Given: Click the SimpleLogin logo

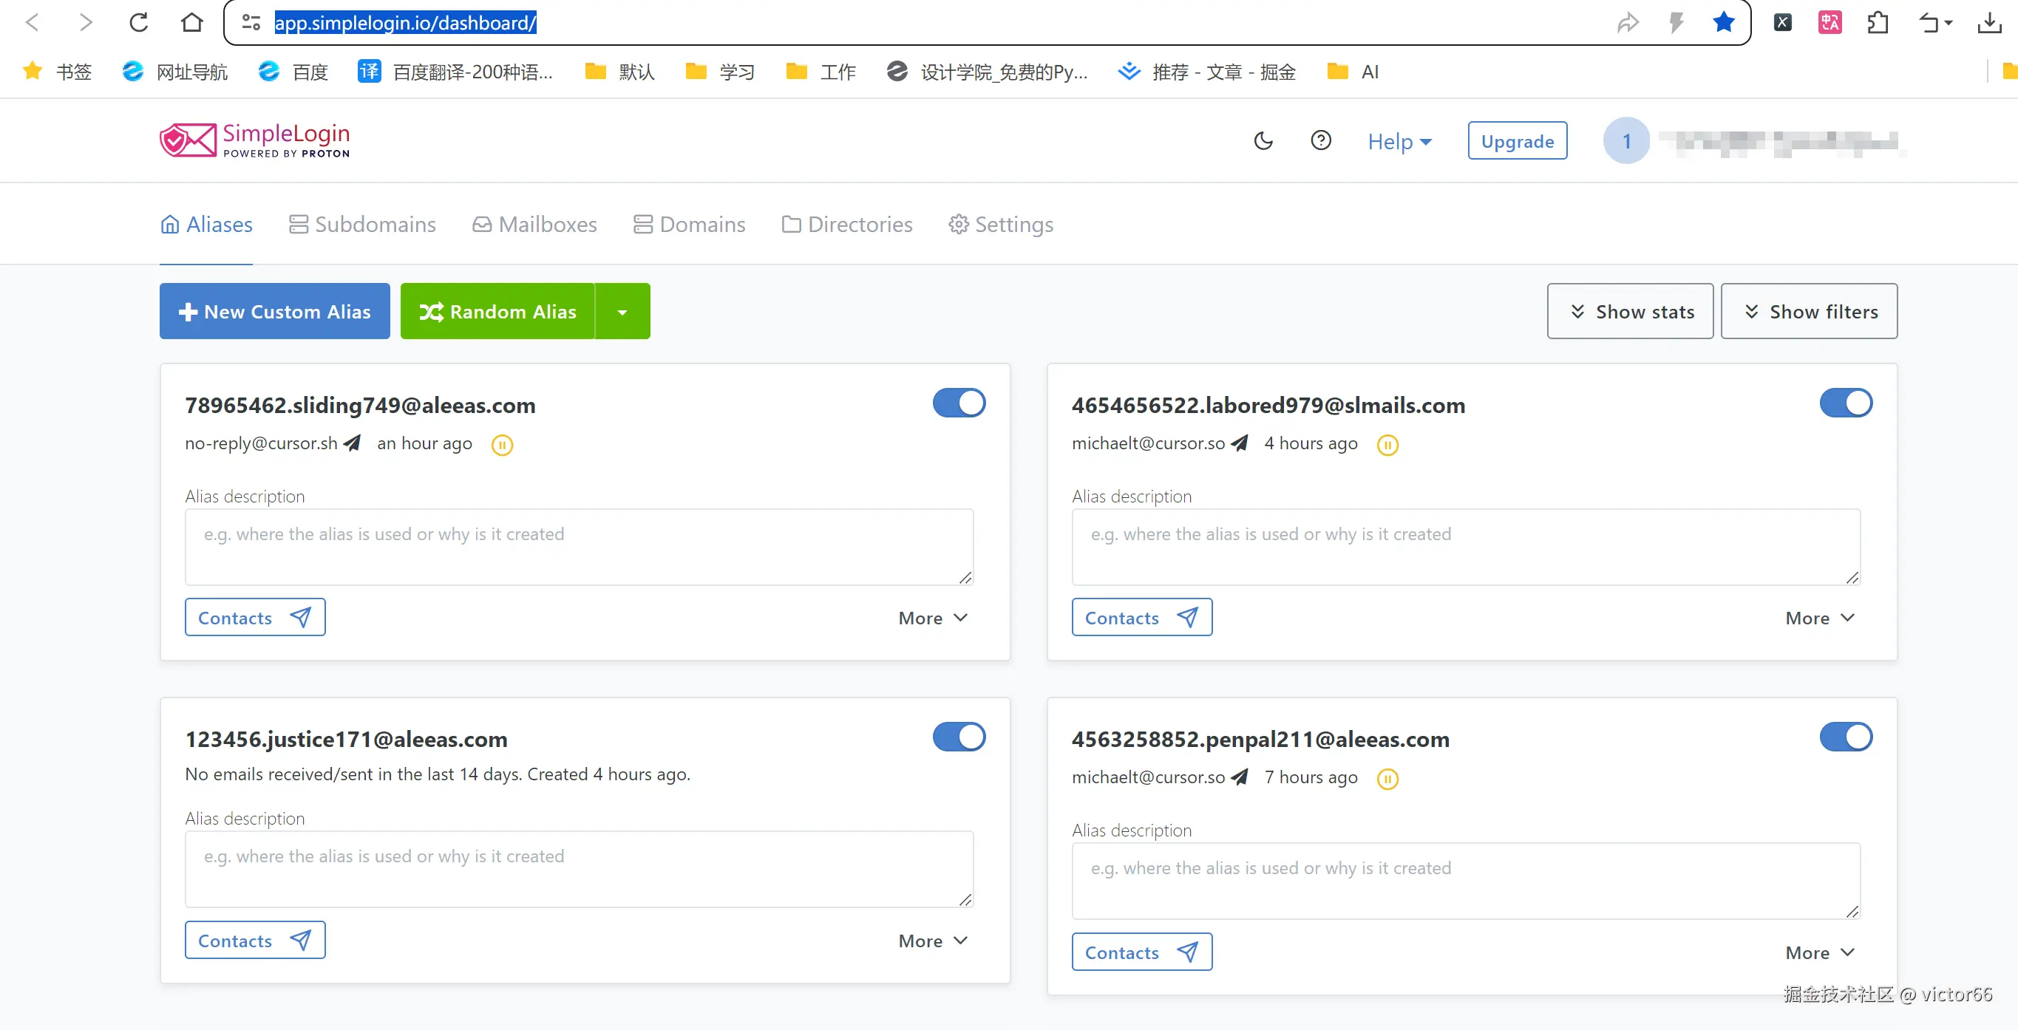Looking at the screenshot, I should (254, 141).
